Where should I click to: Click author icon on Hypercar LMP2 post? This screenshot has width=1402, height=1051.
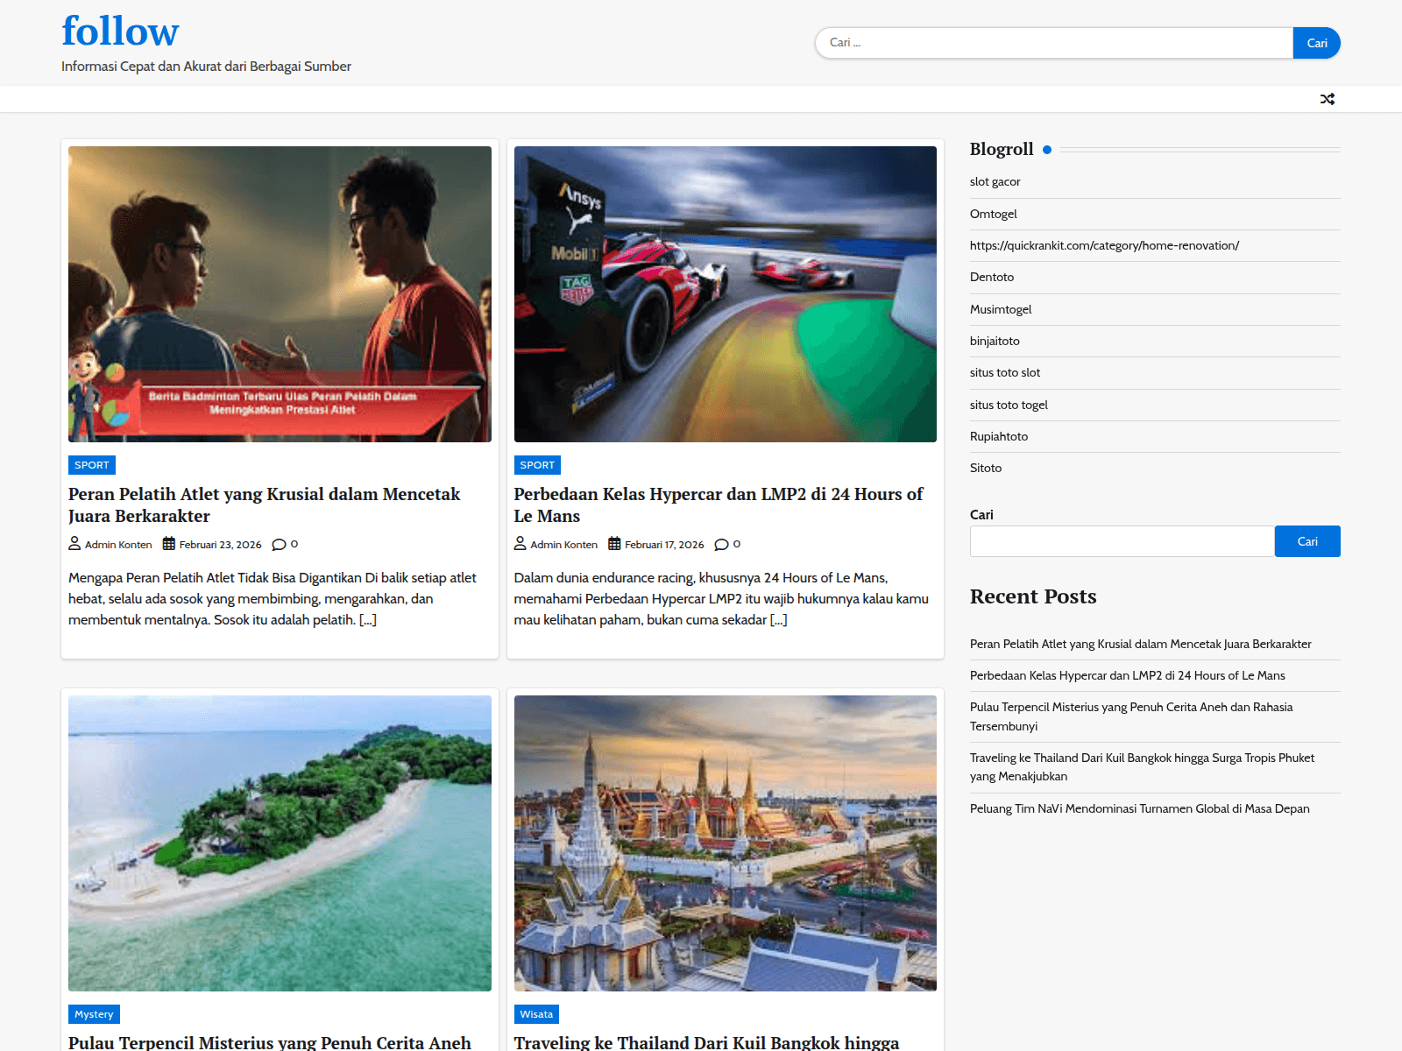click(520, 544)
